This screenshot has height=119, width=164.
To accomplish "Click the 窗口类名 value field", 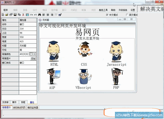I will (x=28, y=63).
